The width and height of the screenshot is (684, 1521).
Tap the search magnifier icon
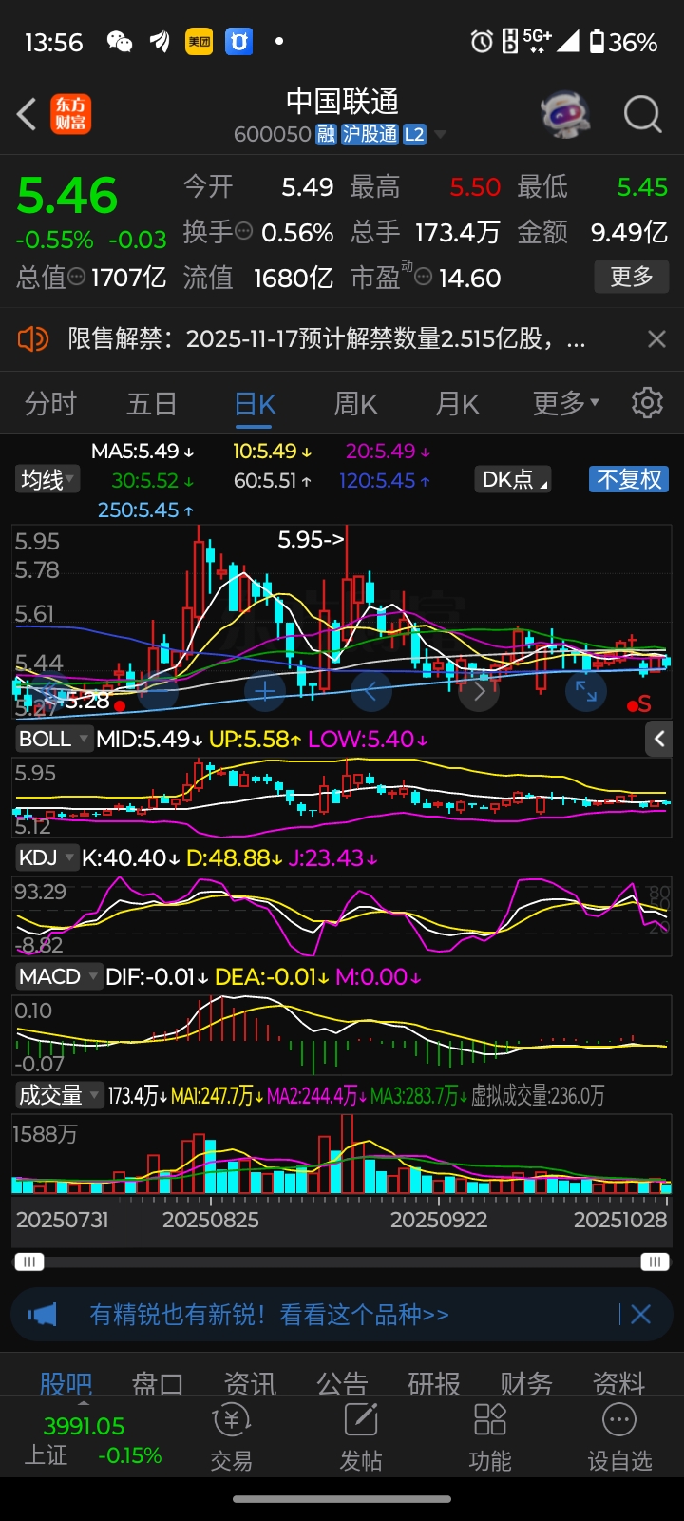(643, 115)
